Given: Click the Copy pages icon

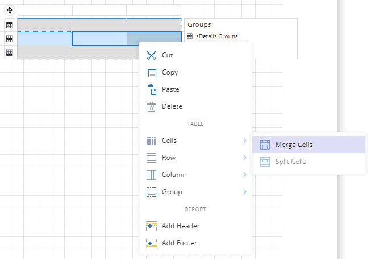Looking at the screenshot, I should [151, 72].
